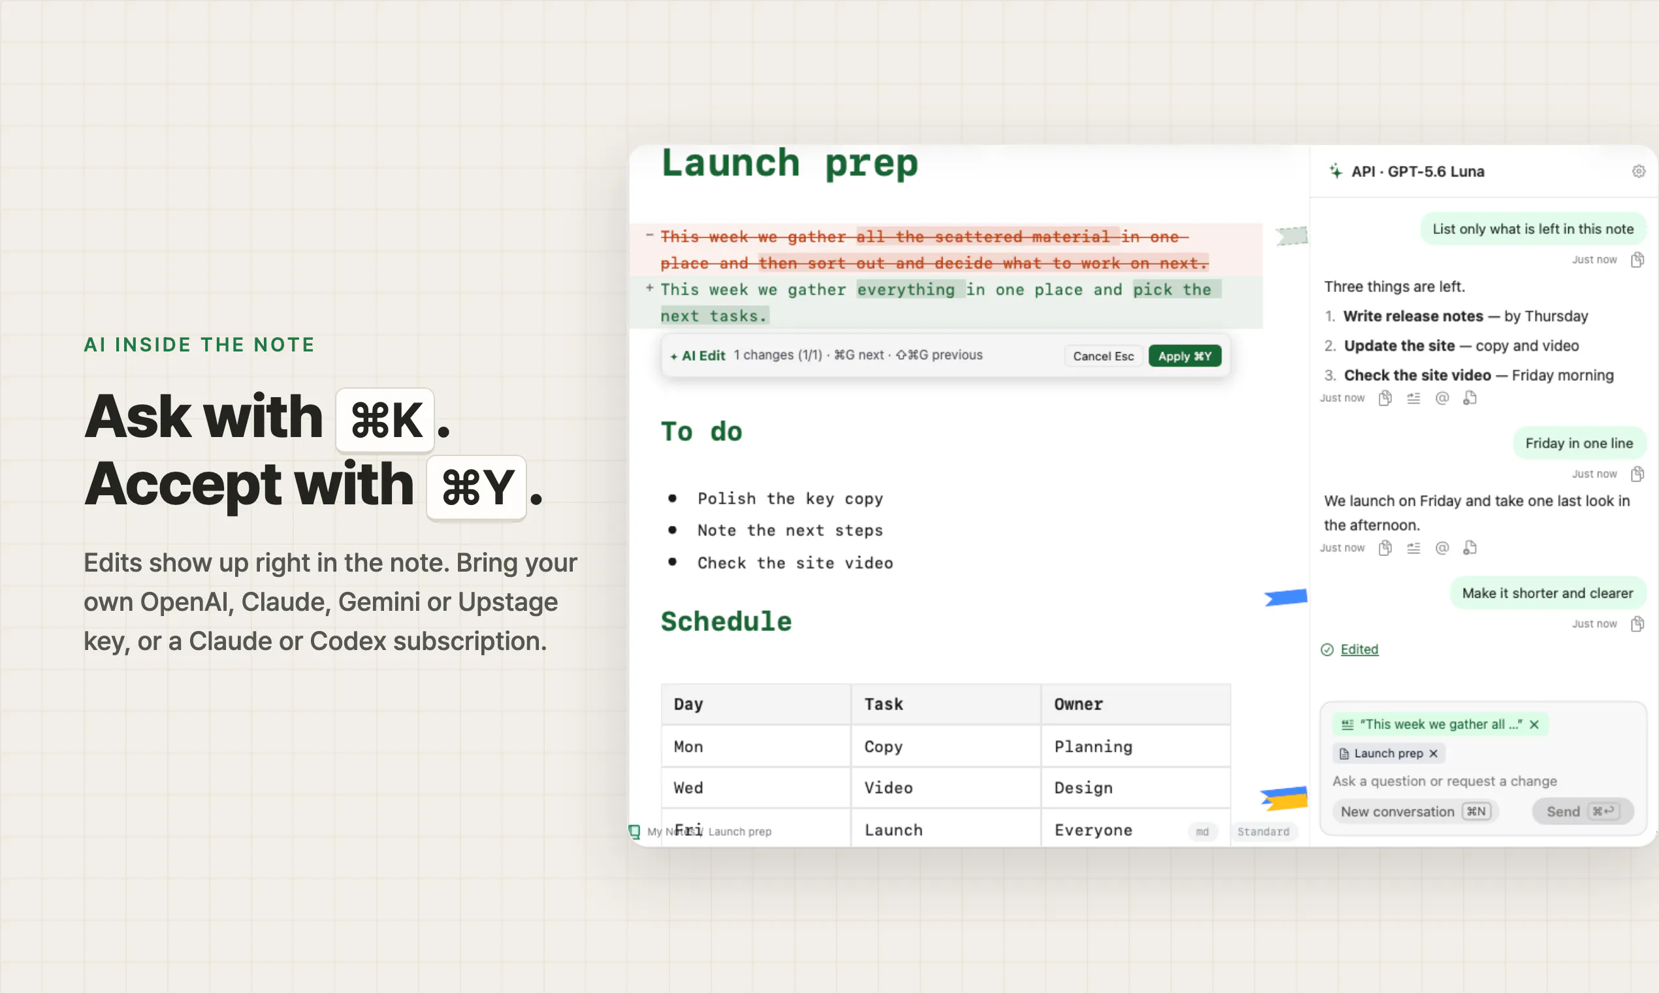Click the "To do" heading
The width and height of the screenshot is (1659, 993).
pos(701,432)
